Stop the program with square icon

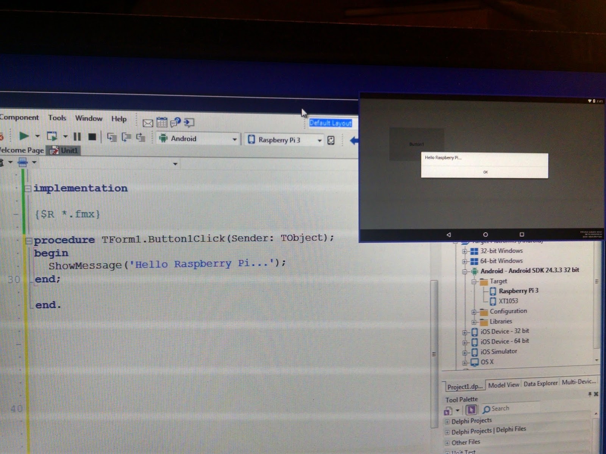point(92,137)
